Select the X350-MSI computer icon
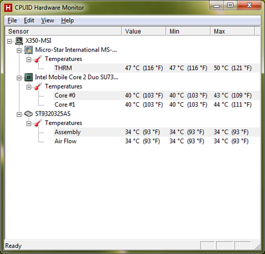265x254 pixels. tap(19, 40)
